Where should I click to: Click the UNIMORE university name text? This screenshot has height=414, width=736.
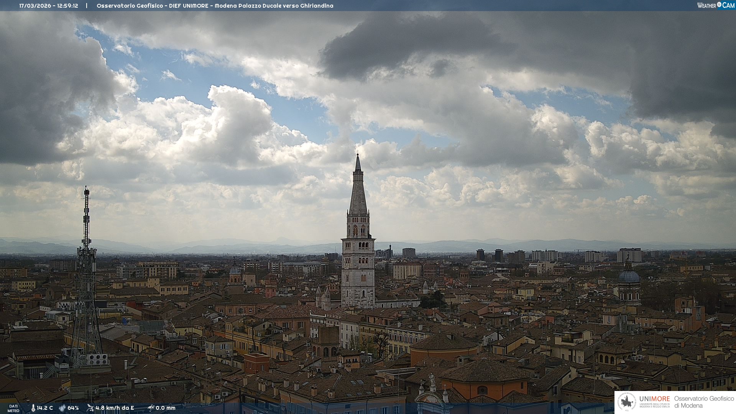[654, 399]
